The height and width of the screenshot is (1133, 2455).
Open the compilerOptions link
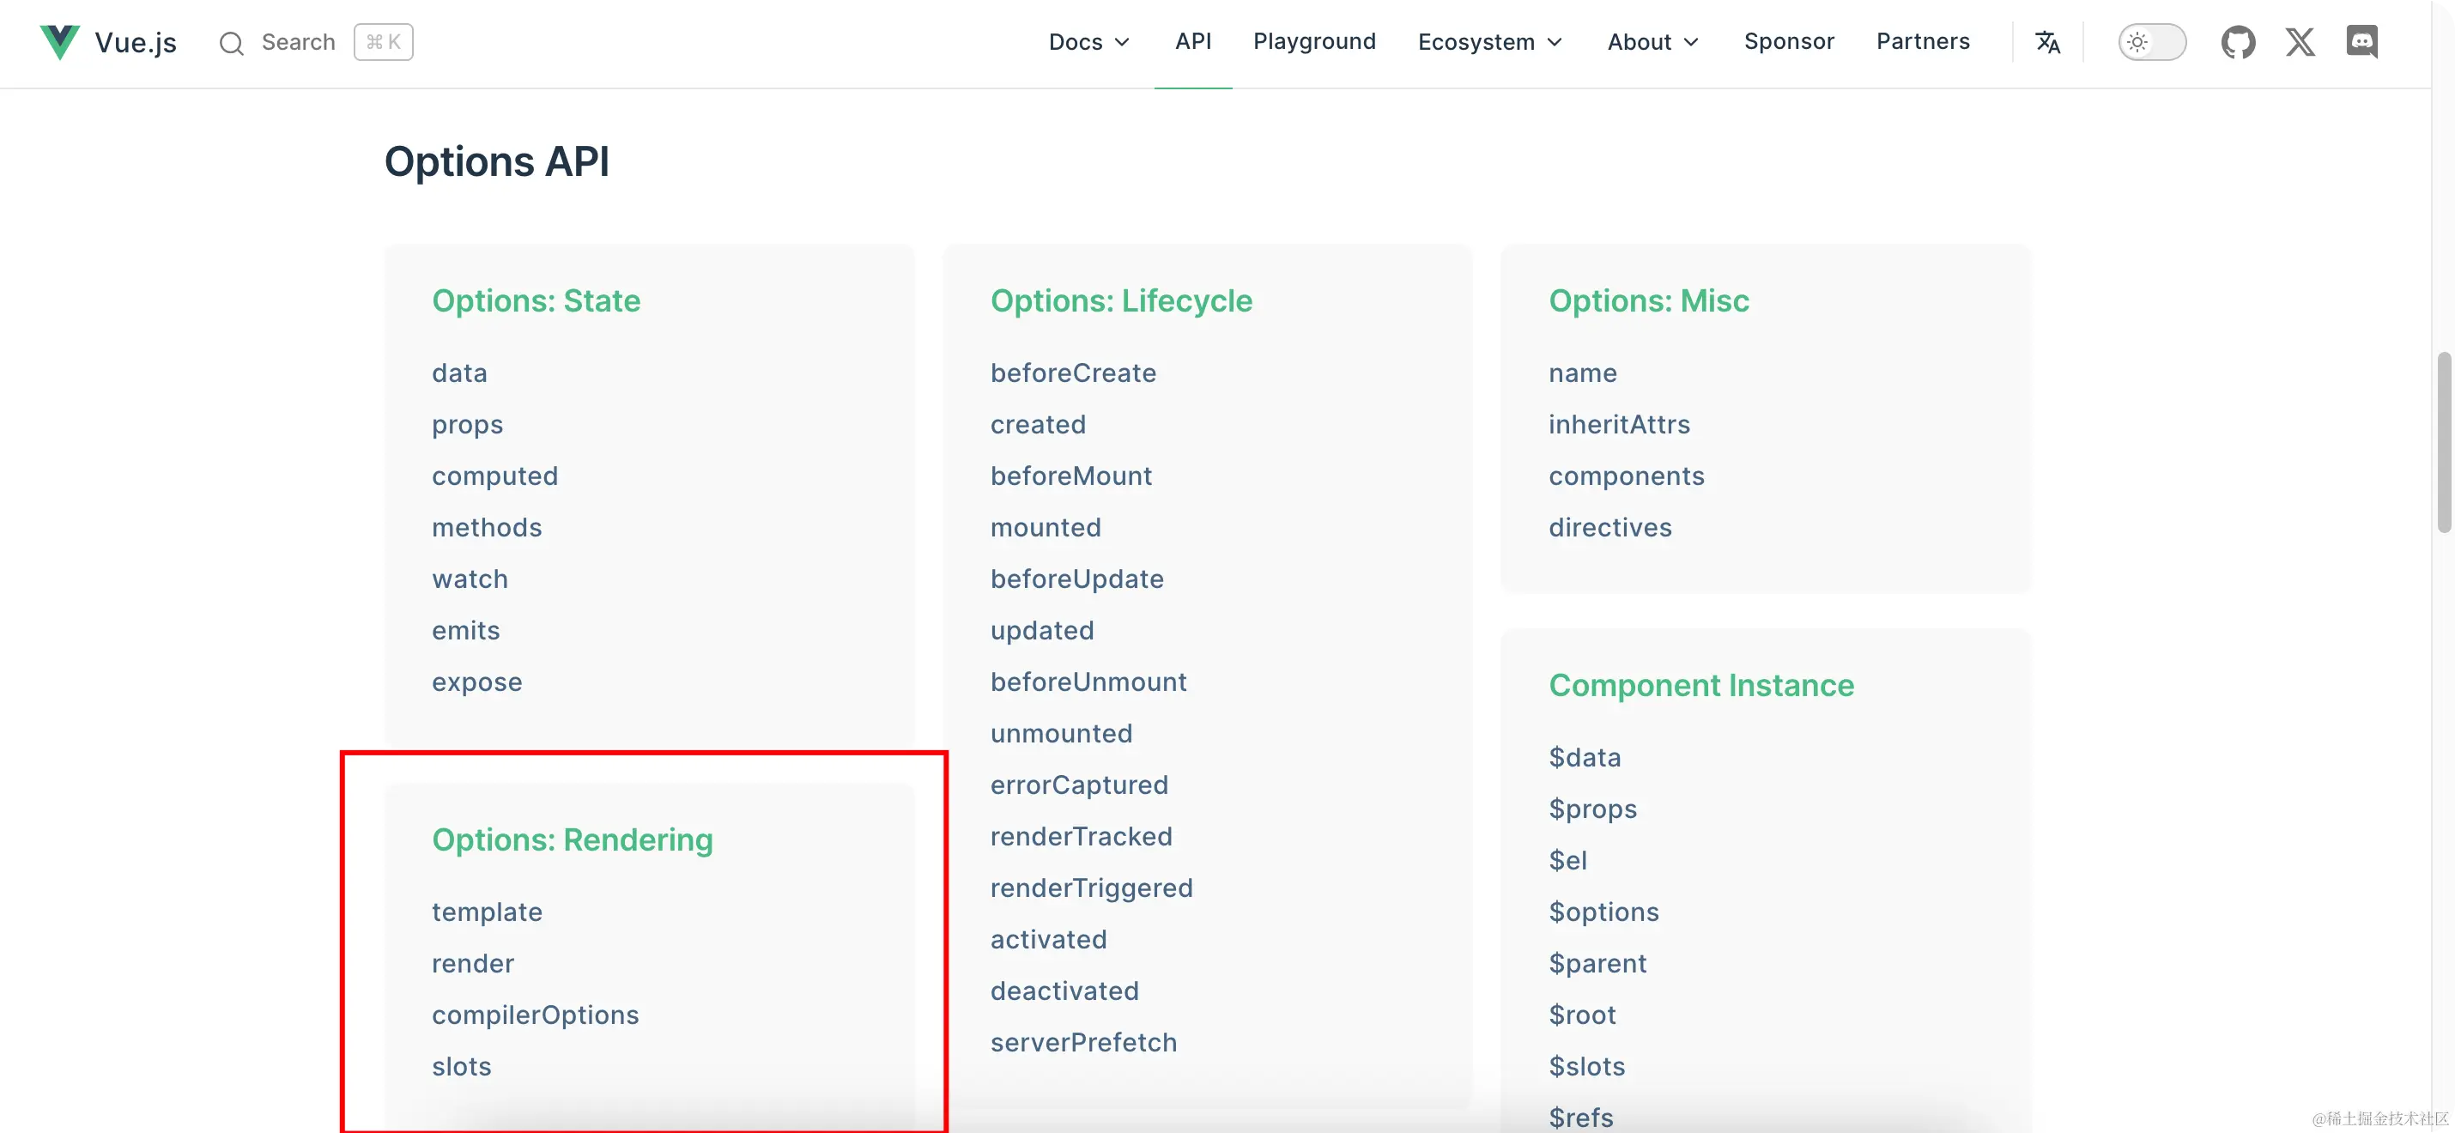tap(535, 1015)
